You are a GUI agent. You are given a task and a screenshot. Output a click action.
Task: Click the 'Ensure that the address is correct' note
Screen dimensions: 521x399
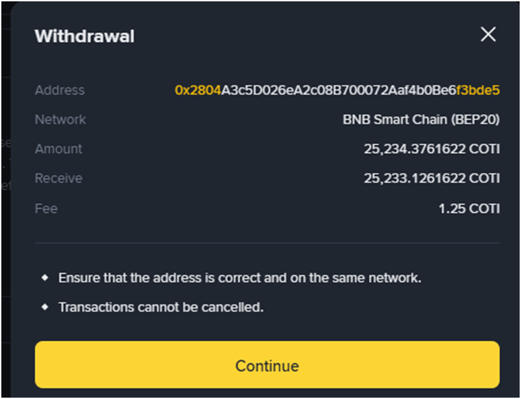[x=239, y=277]
